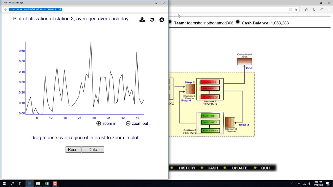333x187 pixels.
Task: Open reading view in Edge address bar
Action: point(290,9)
